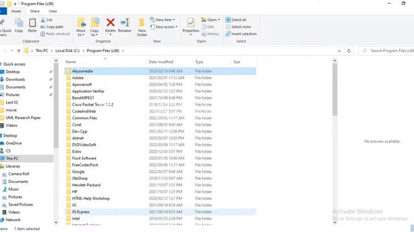This screenshot has height=232, width=414.
Task: Select the Dev-Cpp folder
Action: [x=160, y=131]
